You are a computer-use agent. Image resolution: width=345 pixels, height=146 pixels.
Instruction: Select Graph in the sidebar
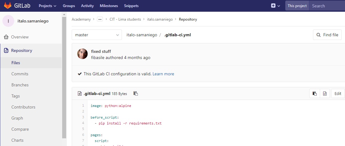tap(17, 118)
